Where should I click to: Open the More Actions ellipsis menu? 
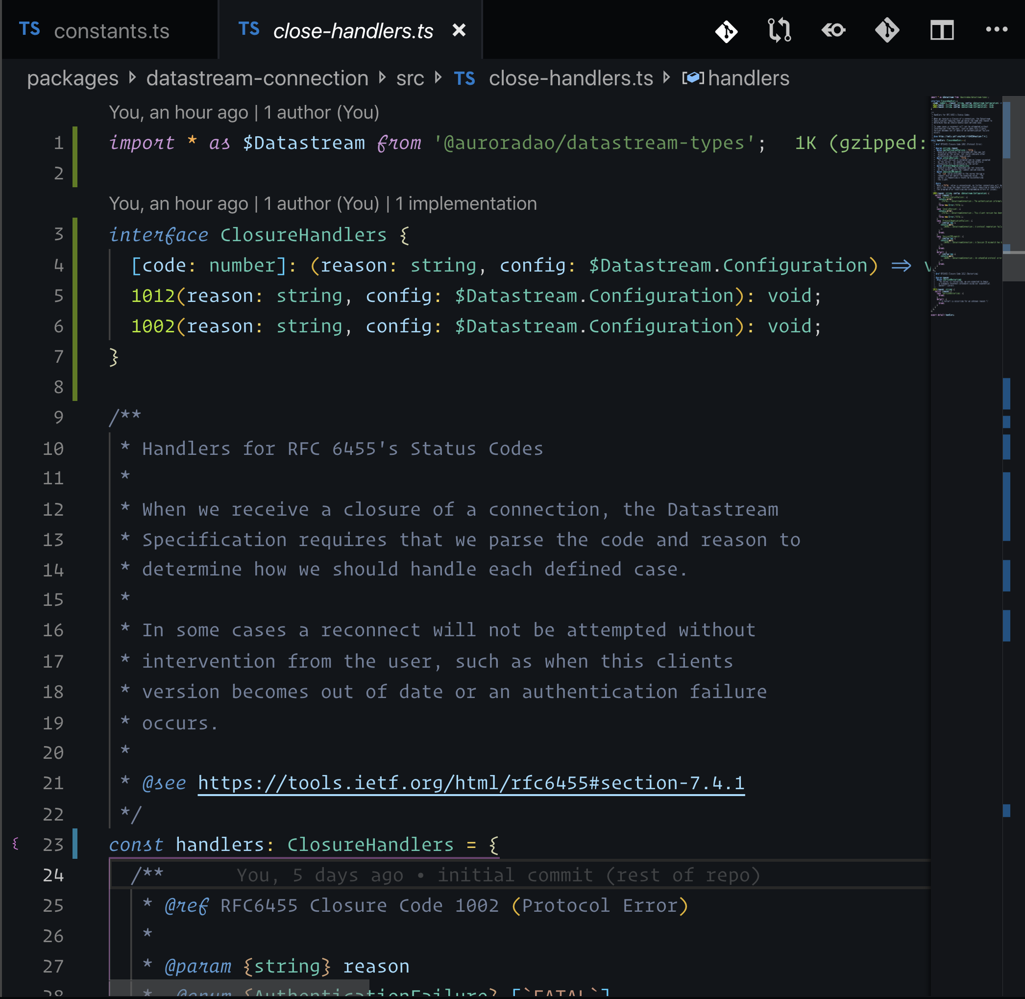[x=996, y=29]
